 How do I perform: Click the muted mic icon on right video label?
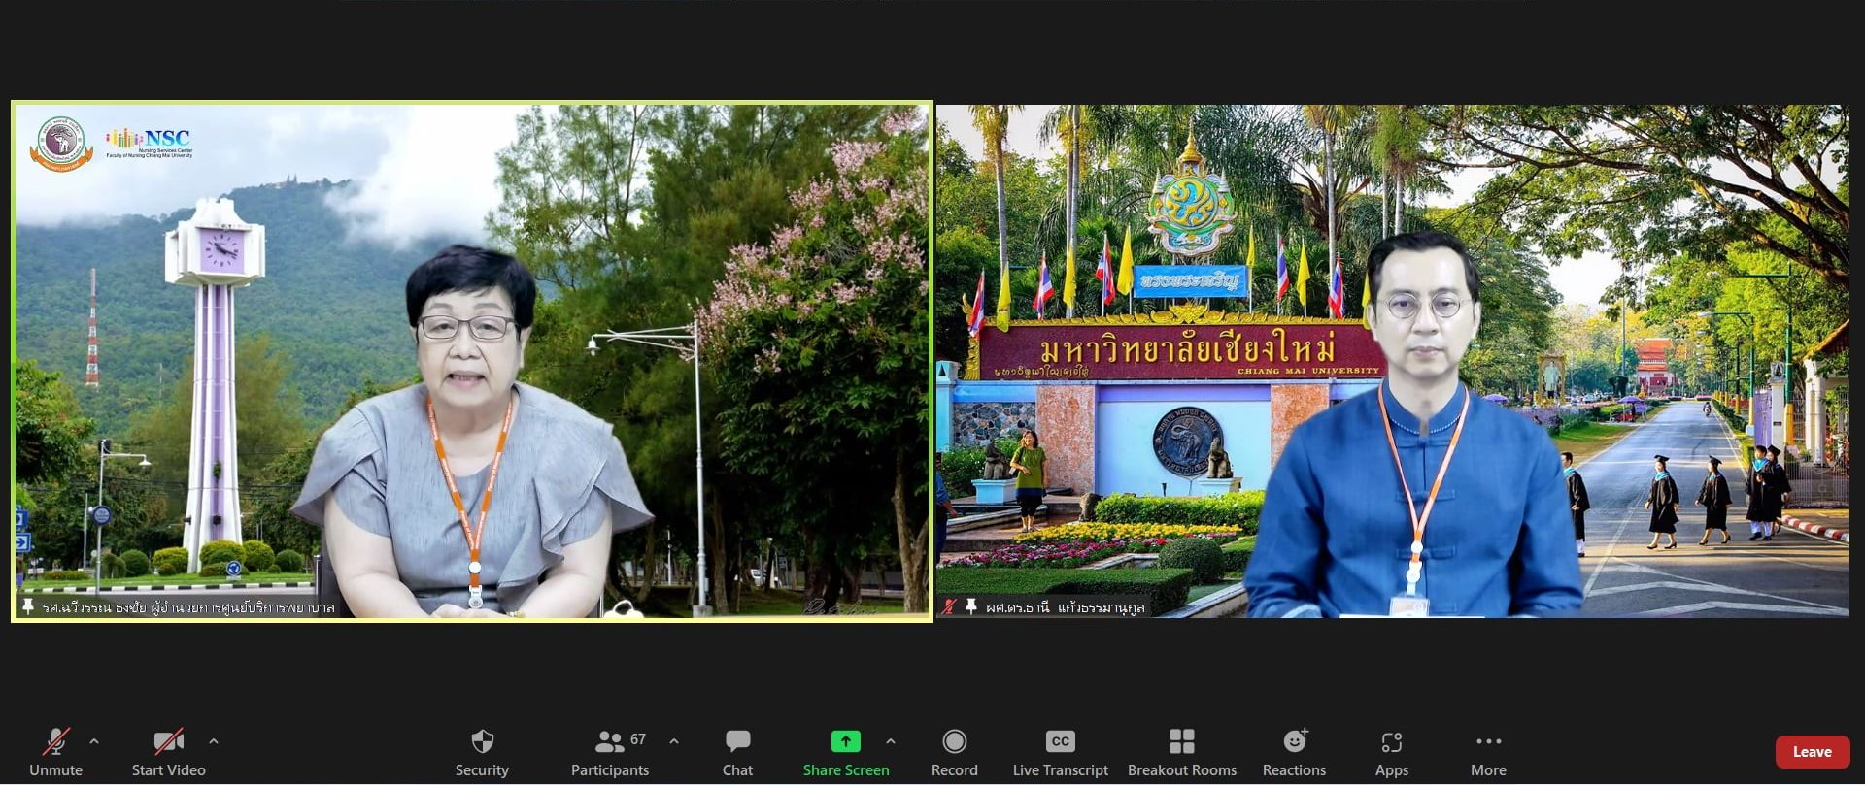[x=949, y=606]
